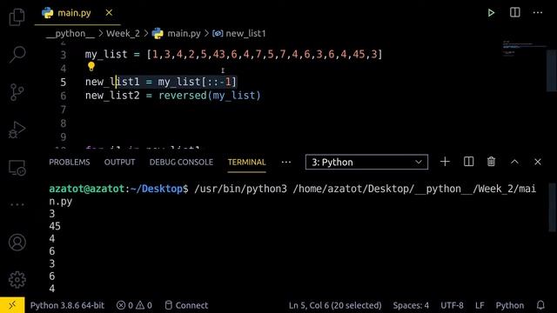Click the editor minimap

(524, 48)
